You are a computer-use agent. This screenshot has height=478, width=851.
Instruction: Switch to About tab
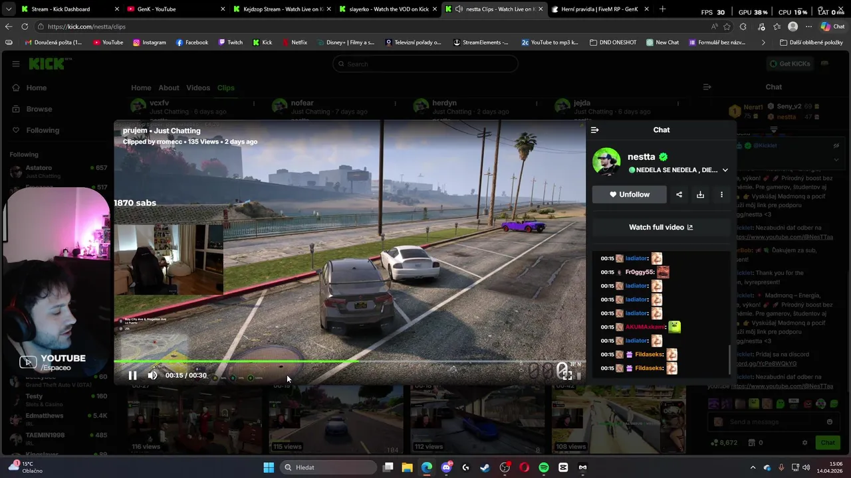168,88
